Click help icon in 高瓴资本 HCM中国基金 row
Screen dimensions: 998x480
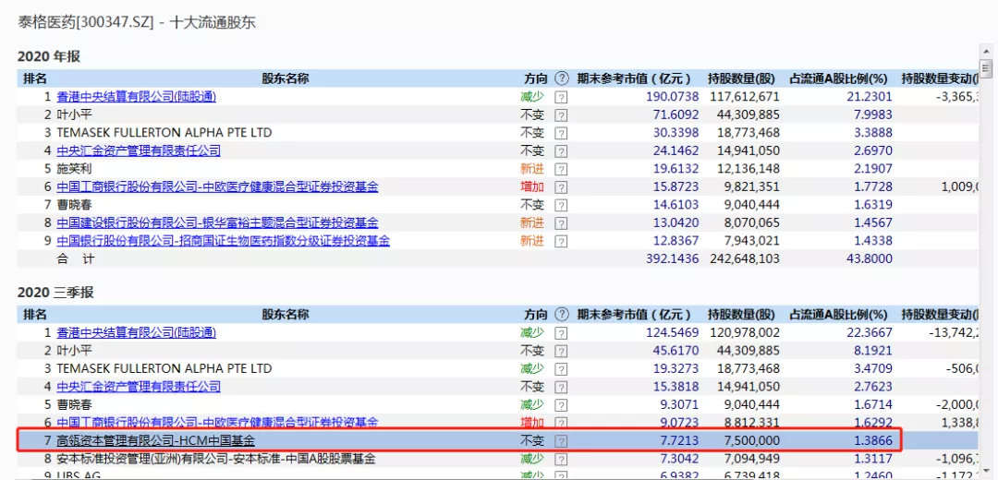click(x=561, y=440)
